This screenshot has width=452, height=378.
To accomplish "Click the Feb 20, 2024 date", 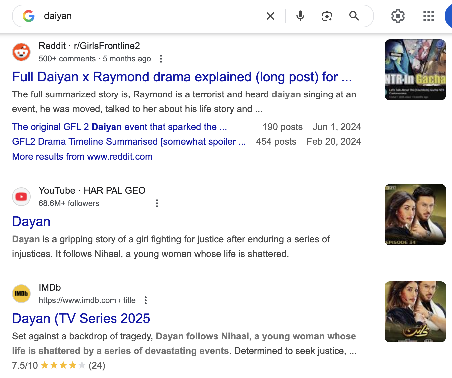I will point(334,142).
